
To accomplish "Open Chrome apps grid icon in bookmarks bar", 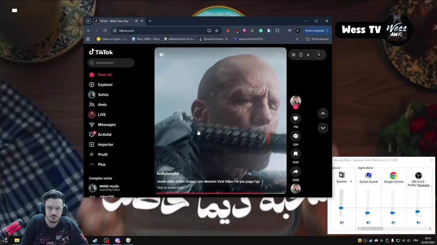I will click(88, 39).
